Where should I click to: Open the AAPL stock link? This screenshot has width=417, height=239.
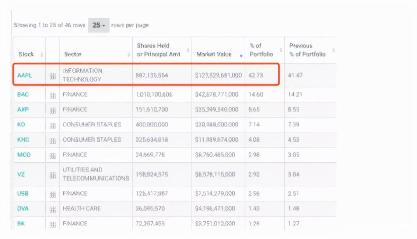point(25,75)
